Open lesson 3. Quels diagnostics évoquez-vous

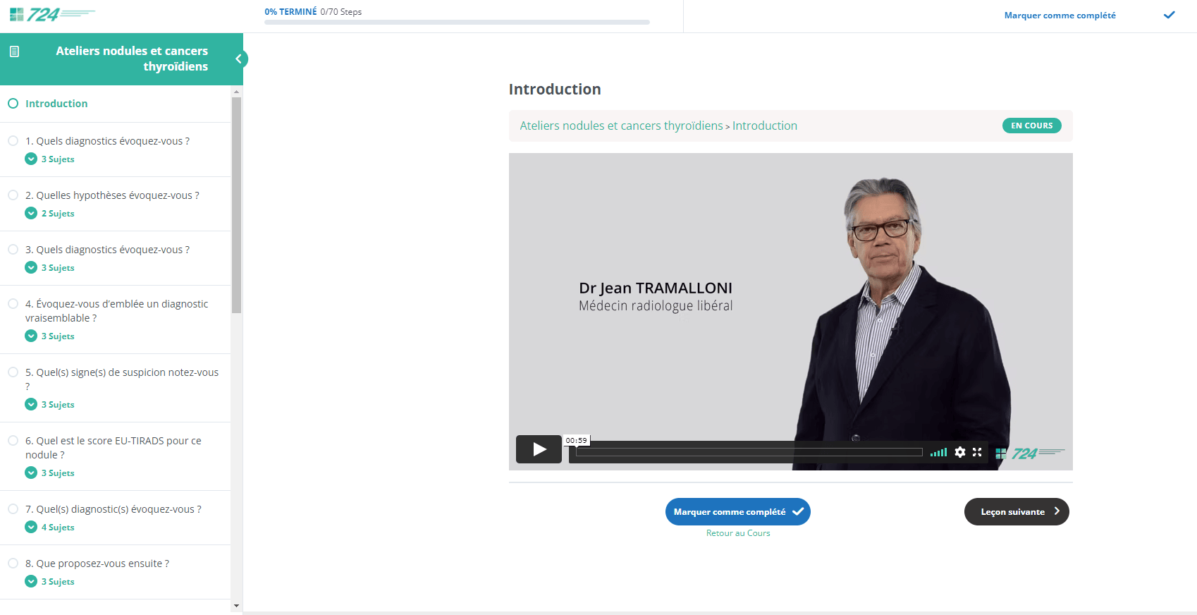pos(107,250)
